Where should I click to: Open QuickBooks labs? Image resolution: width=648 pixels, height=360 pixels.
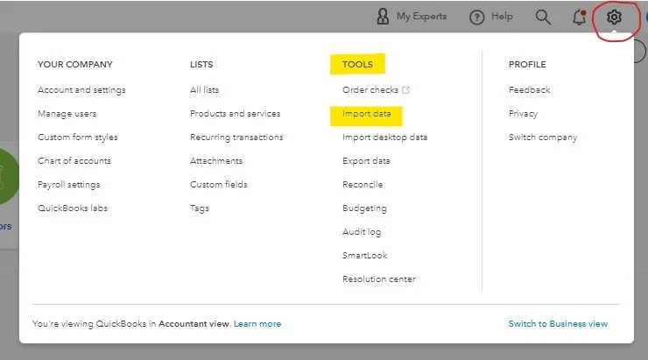[73, 208]
